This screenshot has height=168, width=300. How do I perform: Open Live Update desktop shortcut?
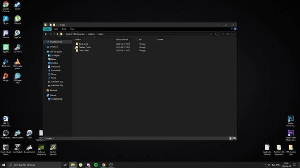tap(17, 149)
